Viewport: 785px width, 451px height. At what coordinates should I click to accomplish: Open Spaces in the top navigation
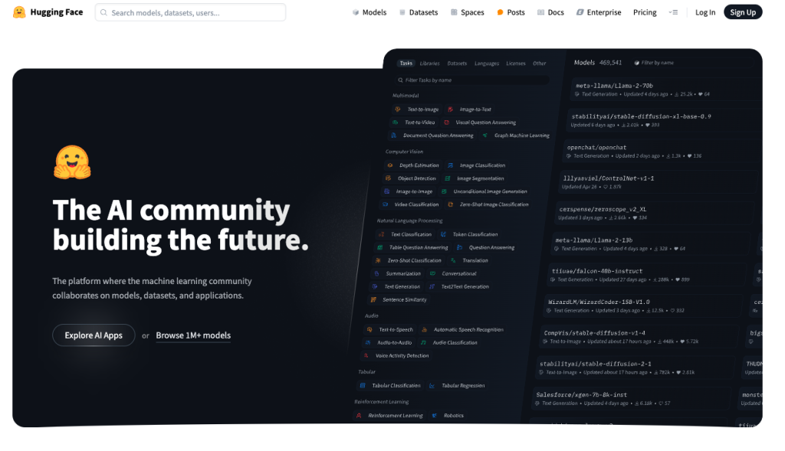coord(467,12)
